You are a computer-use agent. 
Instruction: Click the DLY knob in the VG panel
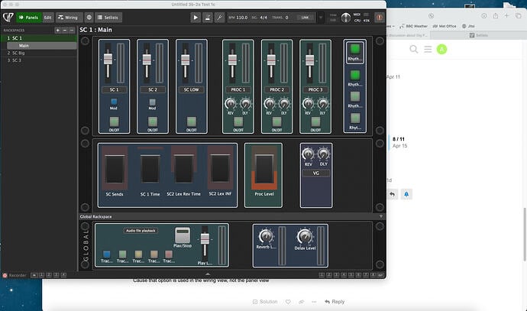pos(323,154)
